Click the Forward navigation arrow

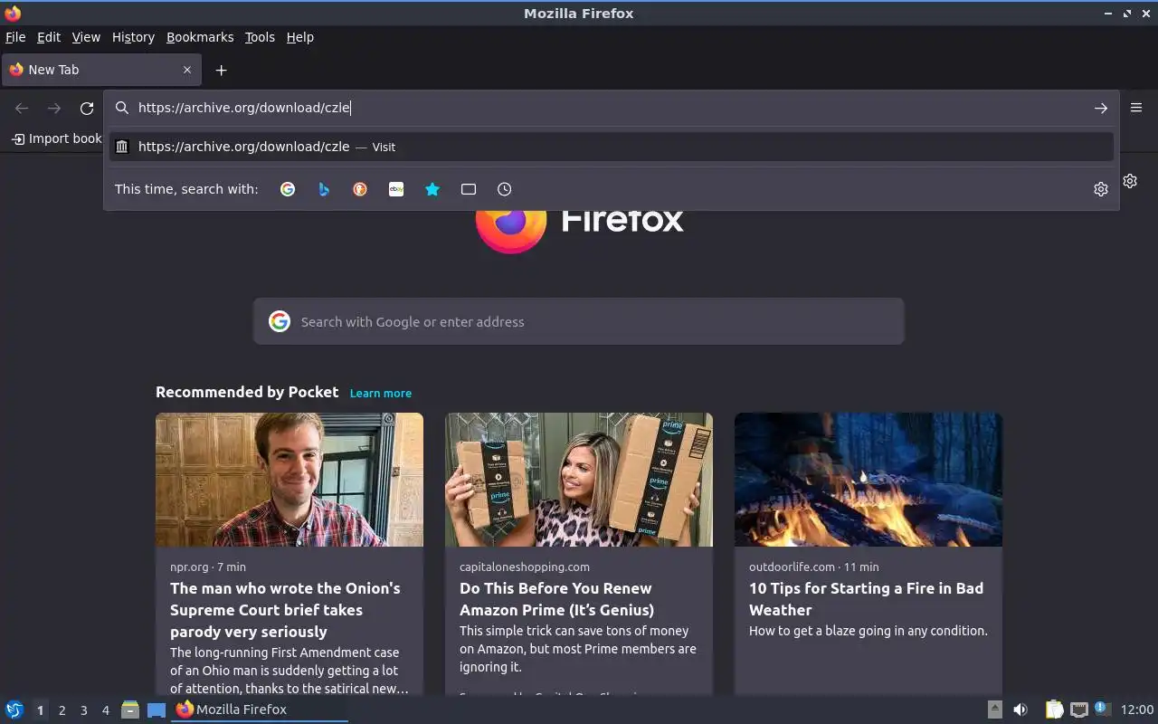click(x=54, y=108)
